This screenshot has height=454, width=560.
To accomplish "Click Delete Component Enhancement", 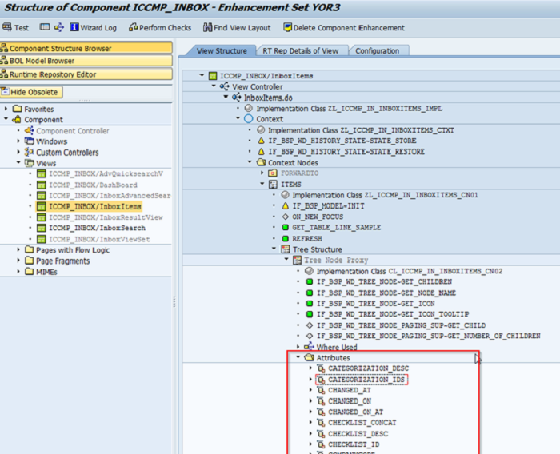I will coord(344,27).
